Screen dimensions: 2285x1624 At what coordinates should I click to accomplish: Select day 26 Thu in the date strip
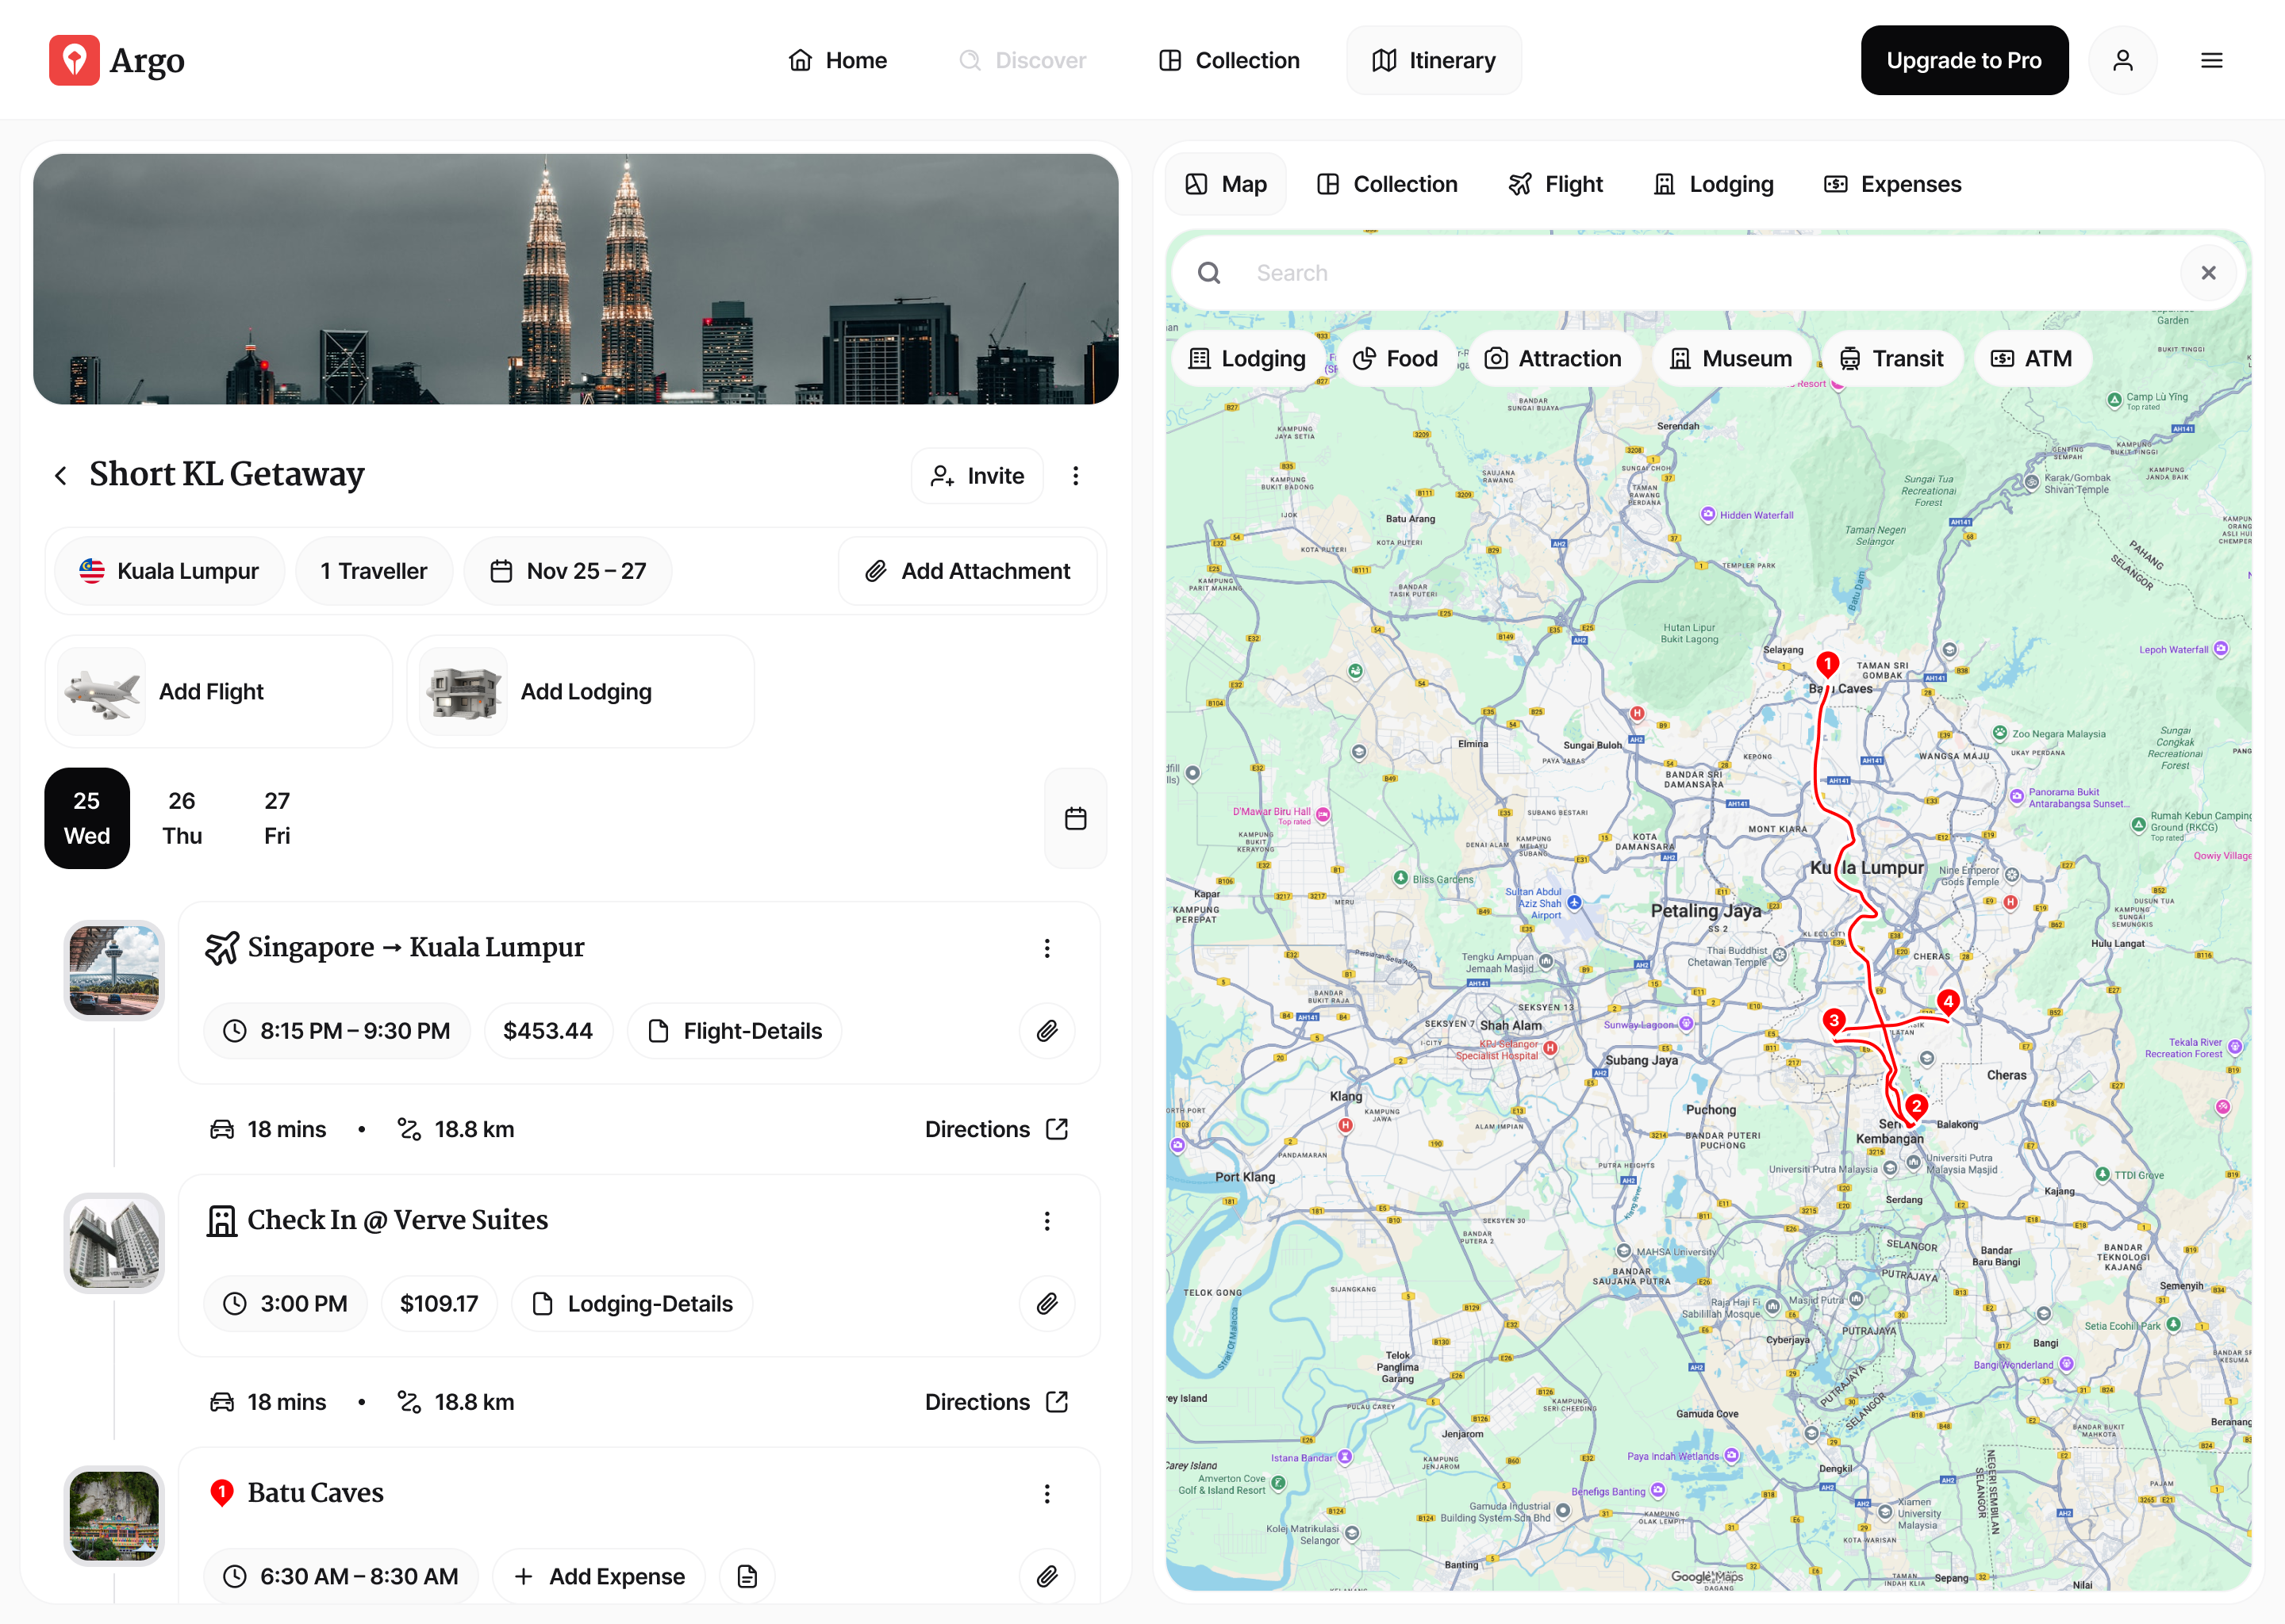click(181, 818)
